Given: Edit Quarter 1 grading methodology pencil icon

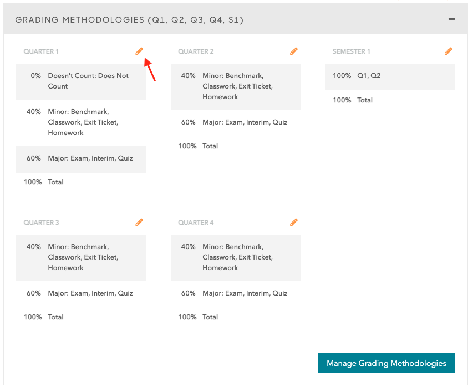Looking at the screenshot, I should (139, 51).
